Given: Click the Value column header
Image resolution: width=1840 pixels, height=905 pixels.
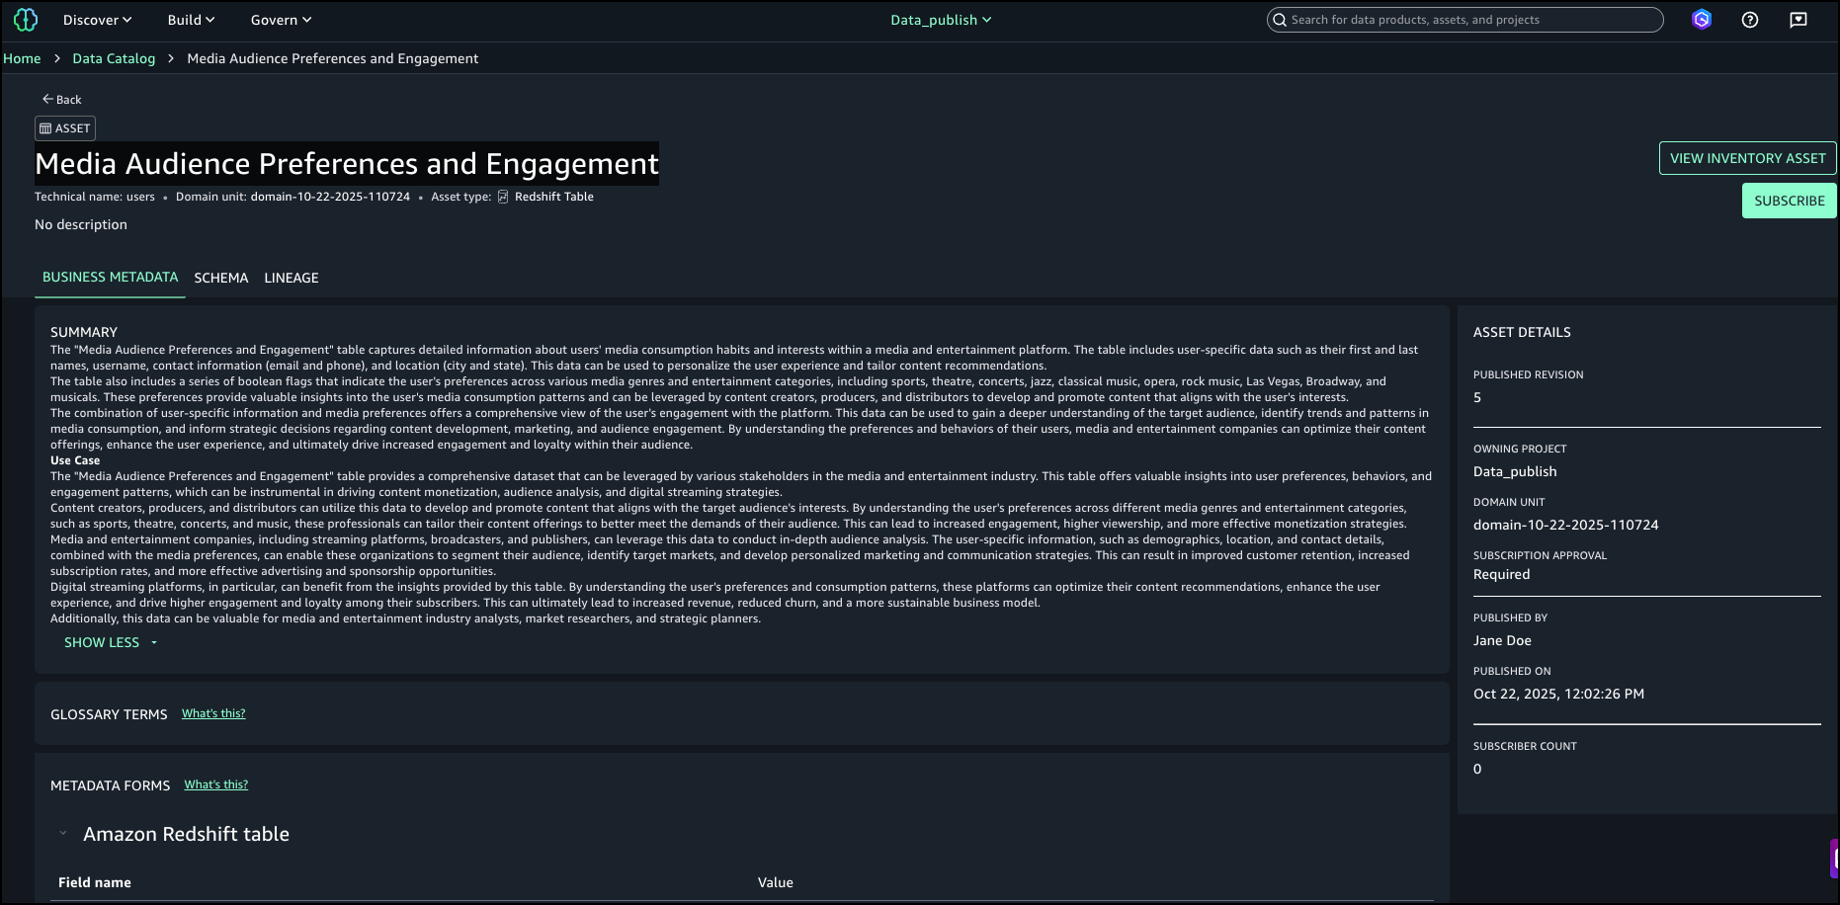Looking at the screenshot, I should click(x=776, y=882).
